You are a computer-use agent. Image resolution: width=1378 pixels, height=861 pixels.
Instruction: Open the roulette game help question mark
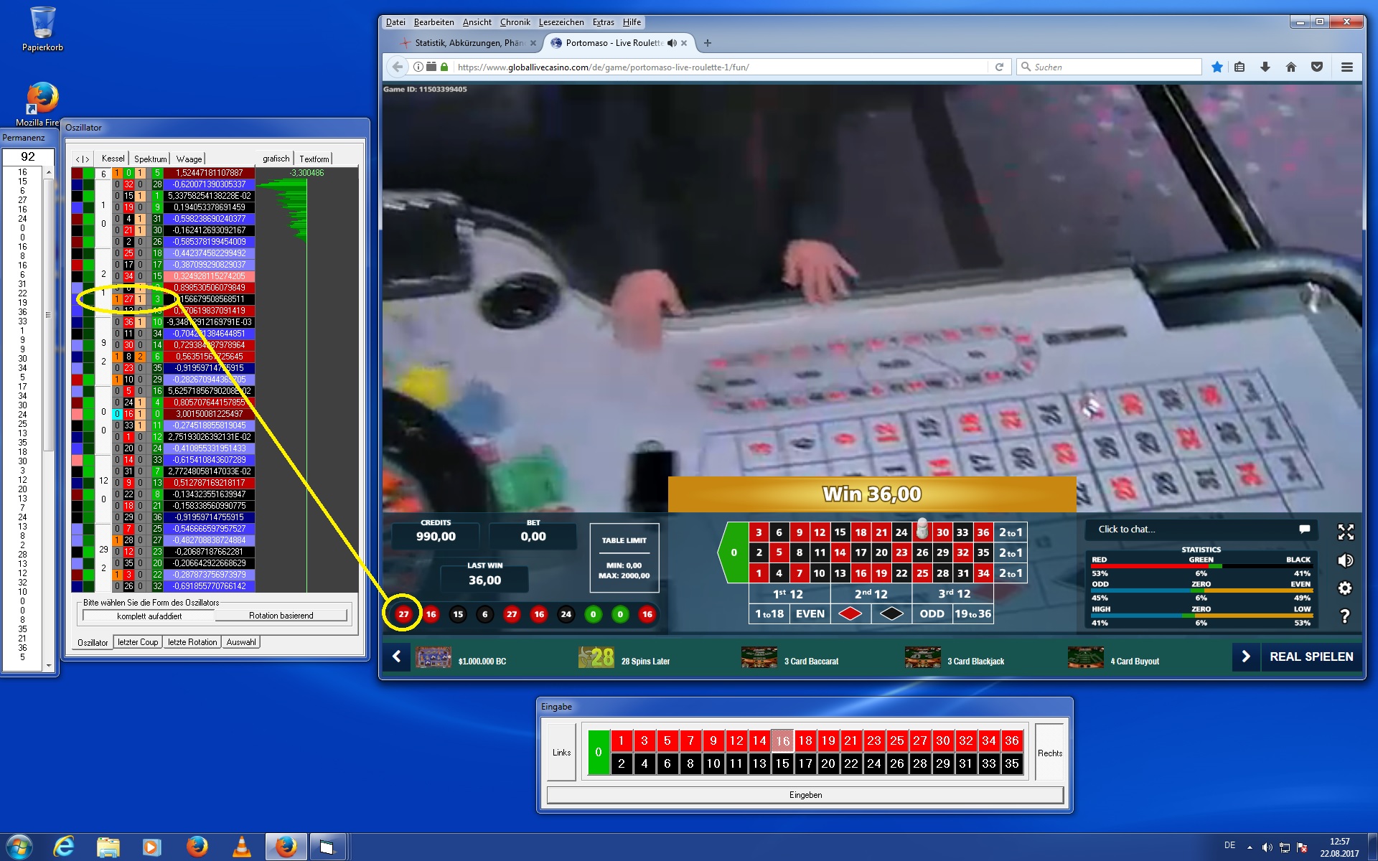point(1346,616)
